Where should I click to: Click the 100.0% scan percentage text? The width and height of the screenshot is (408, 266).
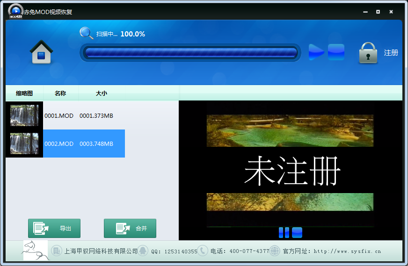pyautogui.click(x=133, y=34)
